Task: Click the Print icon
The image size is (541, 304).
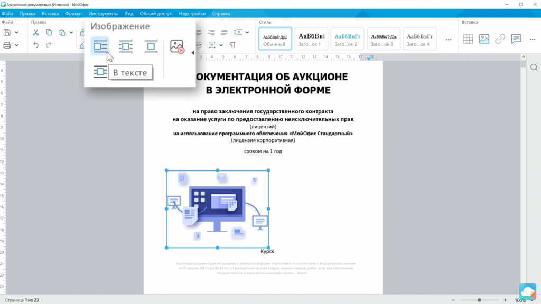Action: point(7,45)
